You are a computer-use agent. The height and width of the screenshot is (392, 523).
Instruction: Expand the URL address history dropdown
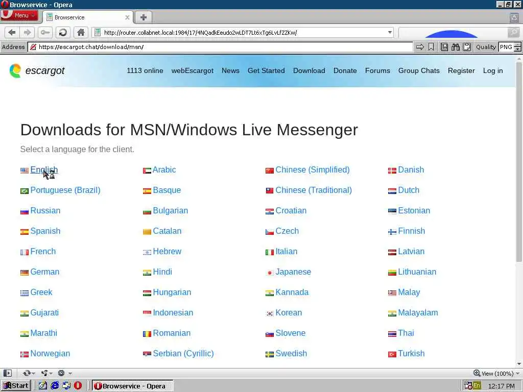[390, 32]
